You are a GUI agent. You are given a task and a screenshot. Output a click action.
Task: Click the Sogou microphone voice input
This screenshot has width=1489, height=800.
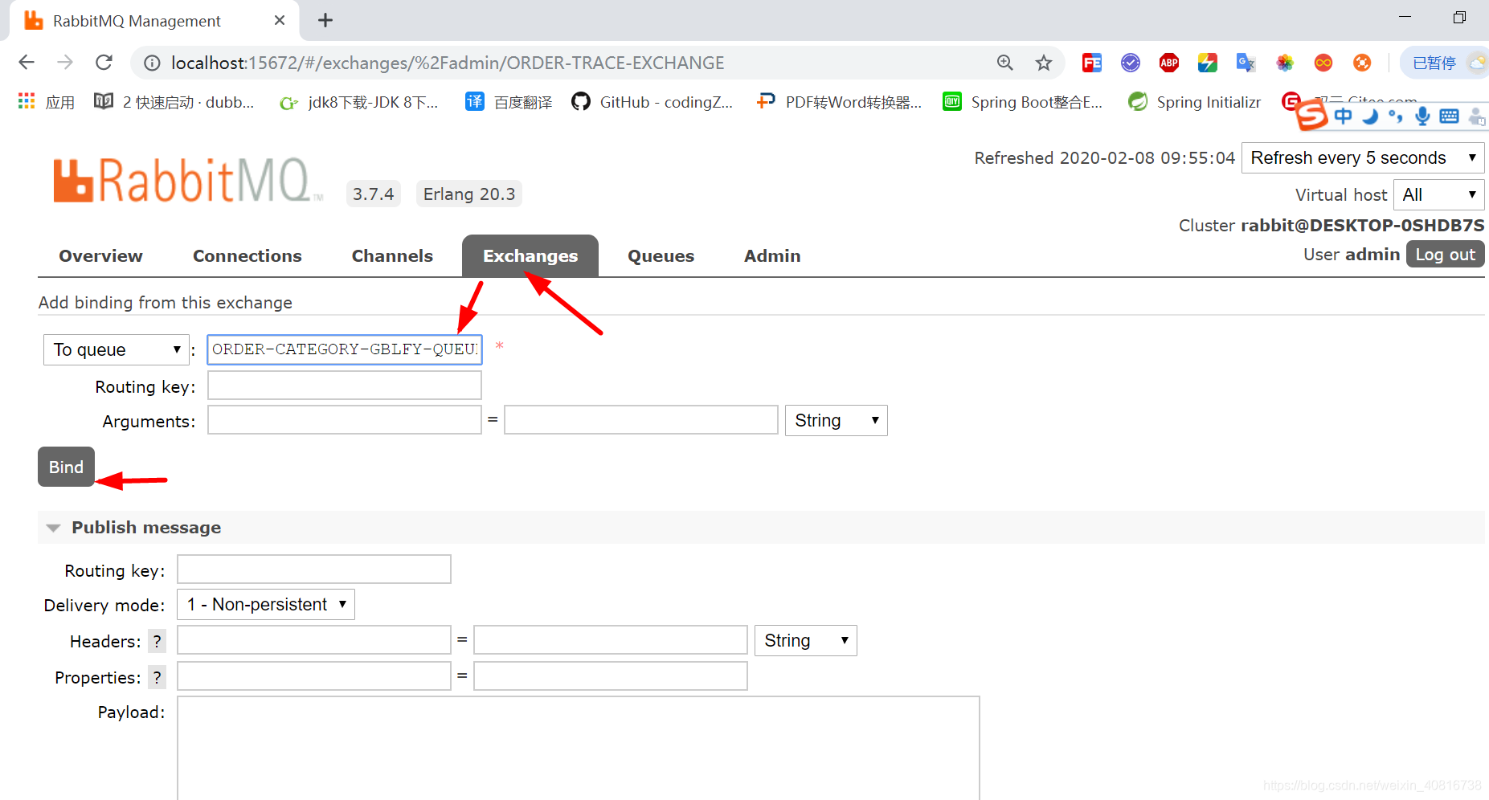(x=1422, y=116)
